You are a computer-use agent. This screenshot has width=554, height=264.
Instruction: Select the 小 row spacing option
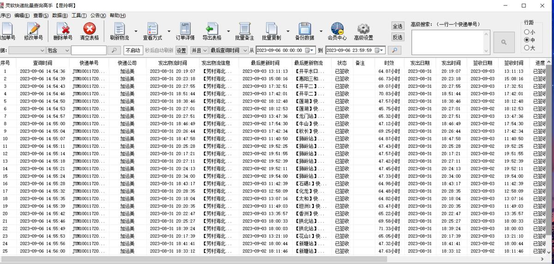pos(527,32)
